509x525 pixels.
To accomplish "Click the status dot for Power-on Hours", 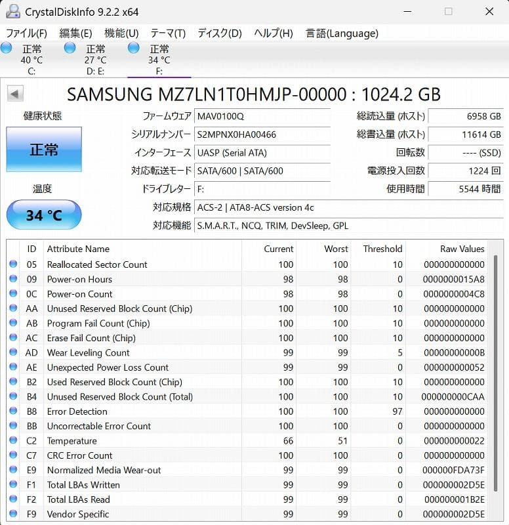I will click(13, 278).
